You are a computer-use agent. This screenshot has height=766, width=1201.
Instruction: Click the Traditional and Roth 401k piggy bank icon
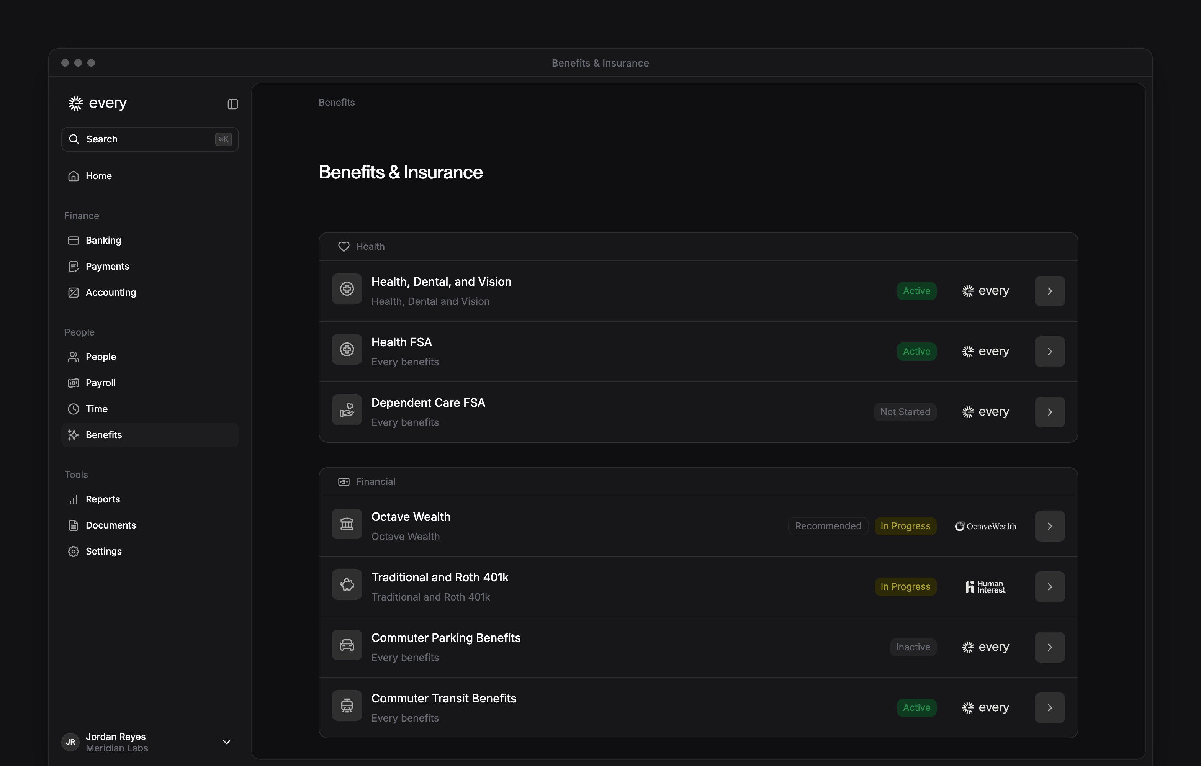pyautogui.click(x=347, y=584)
